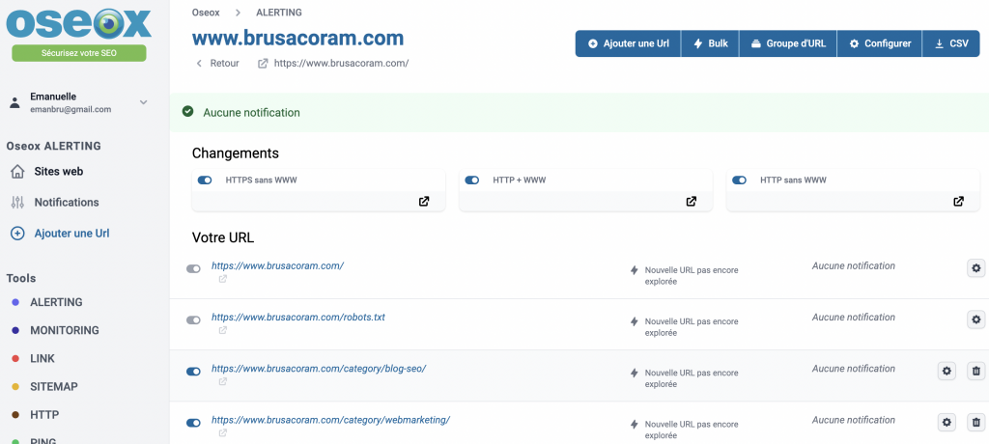
Task: Click the trash icon for category/webmarketing URL
Action: 975,422
